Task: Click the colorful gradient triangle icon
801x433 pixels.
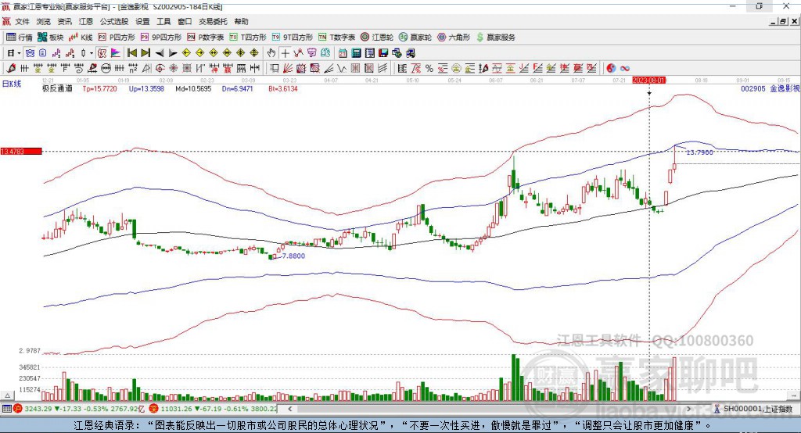Action: (116, 53)
